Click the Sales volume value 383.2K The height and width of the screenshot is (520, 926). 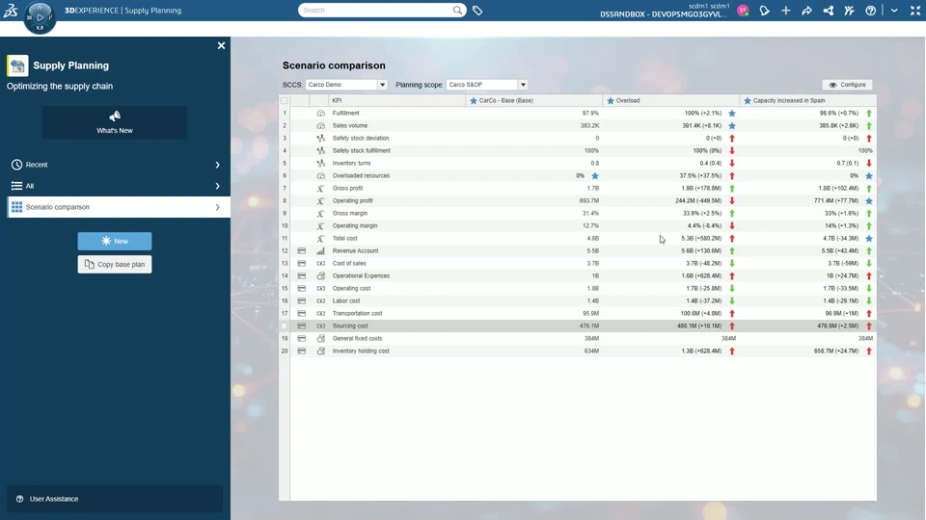(x=589, y=125)
